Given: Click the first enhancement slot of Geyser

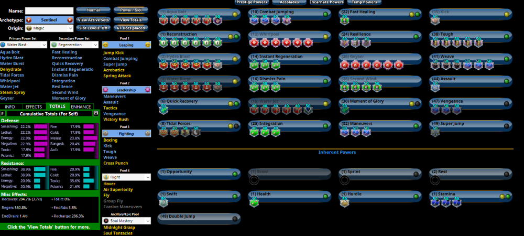Looking at the screenshot, I should point(345,65).
